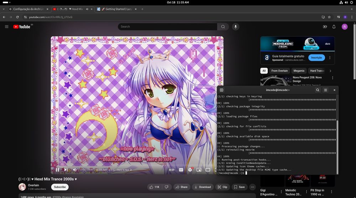Viewport: 356px width, 198px height.
Task: Switch to the Getting Started LazyVim tab
Action: click(117, 9)
